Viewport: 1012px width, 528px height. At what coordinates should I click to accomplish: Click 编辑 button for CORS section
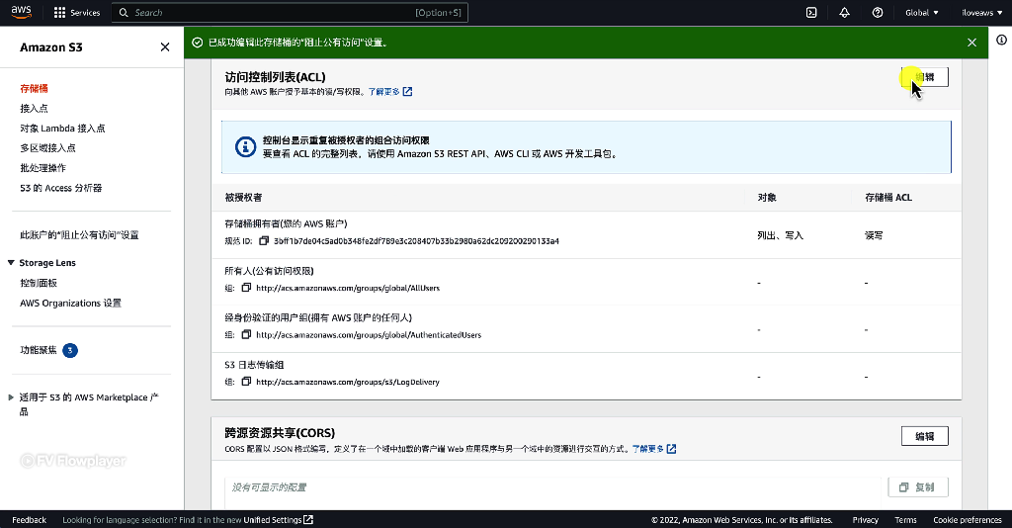[x=924, y=436]
